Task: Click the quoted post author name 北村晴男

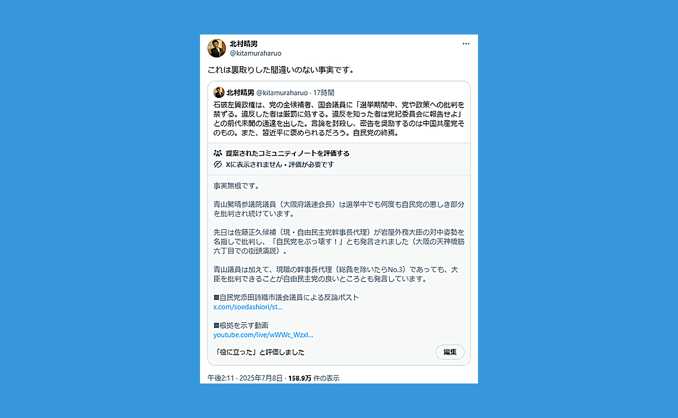Action: [240, 92]
